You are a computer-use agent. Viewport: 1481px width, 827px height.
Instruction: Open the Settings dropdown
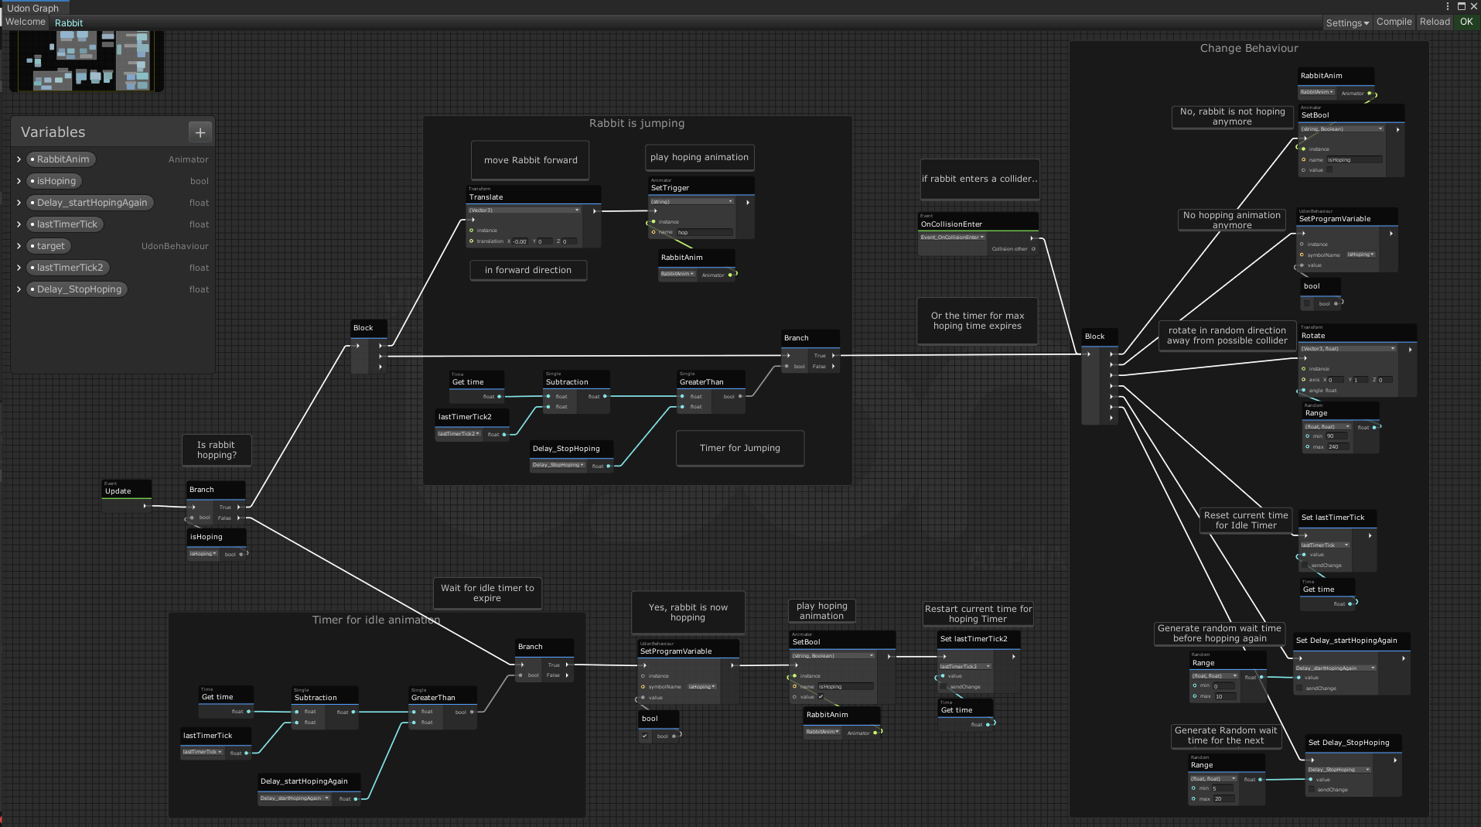(1347, 22)
